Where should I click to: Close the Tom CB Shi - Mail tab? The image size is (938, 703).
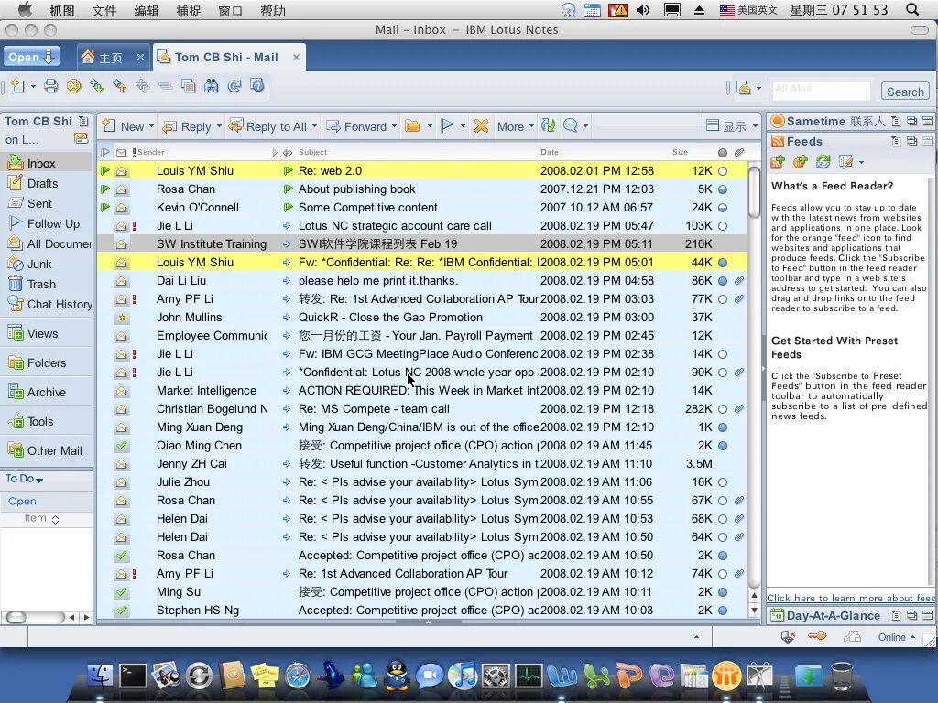coord(296,58)
